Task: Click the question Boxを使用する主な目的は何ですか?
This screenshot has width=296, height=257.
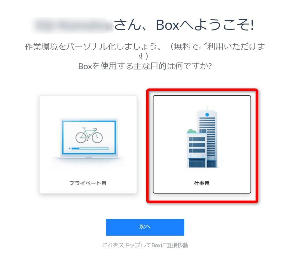Action: coord(145,66)
